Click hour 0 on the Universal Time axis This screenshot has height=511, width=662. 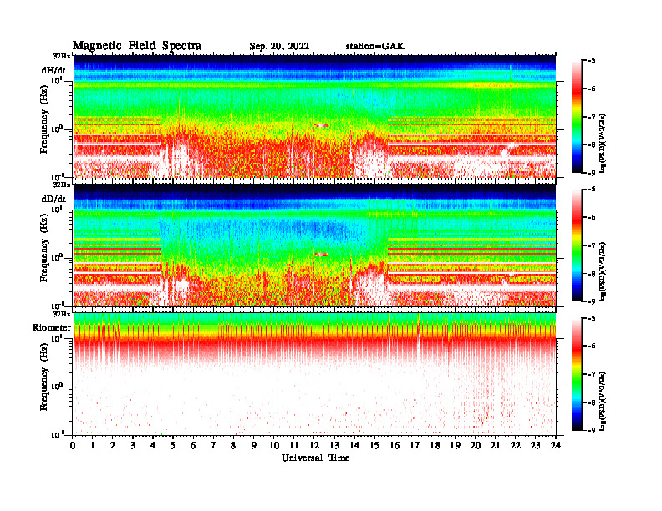73,445
